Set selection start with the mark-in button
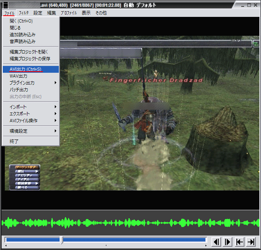 (240, 242)
